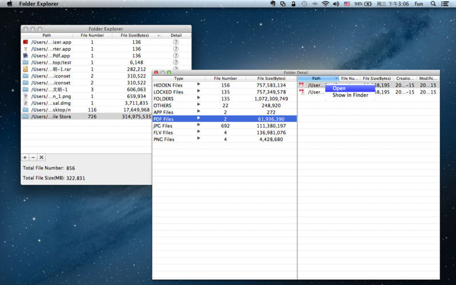This screenshot has height=285, width=456.
Task: Click the disk icon of /Users/…sal.dmg
Action: (x=26, y=103)
